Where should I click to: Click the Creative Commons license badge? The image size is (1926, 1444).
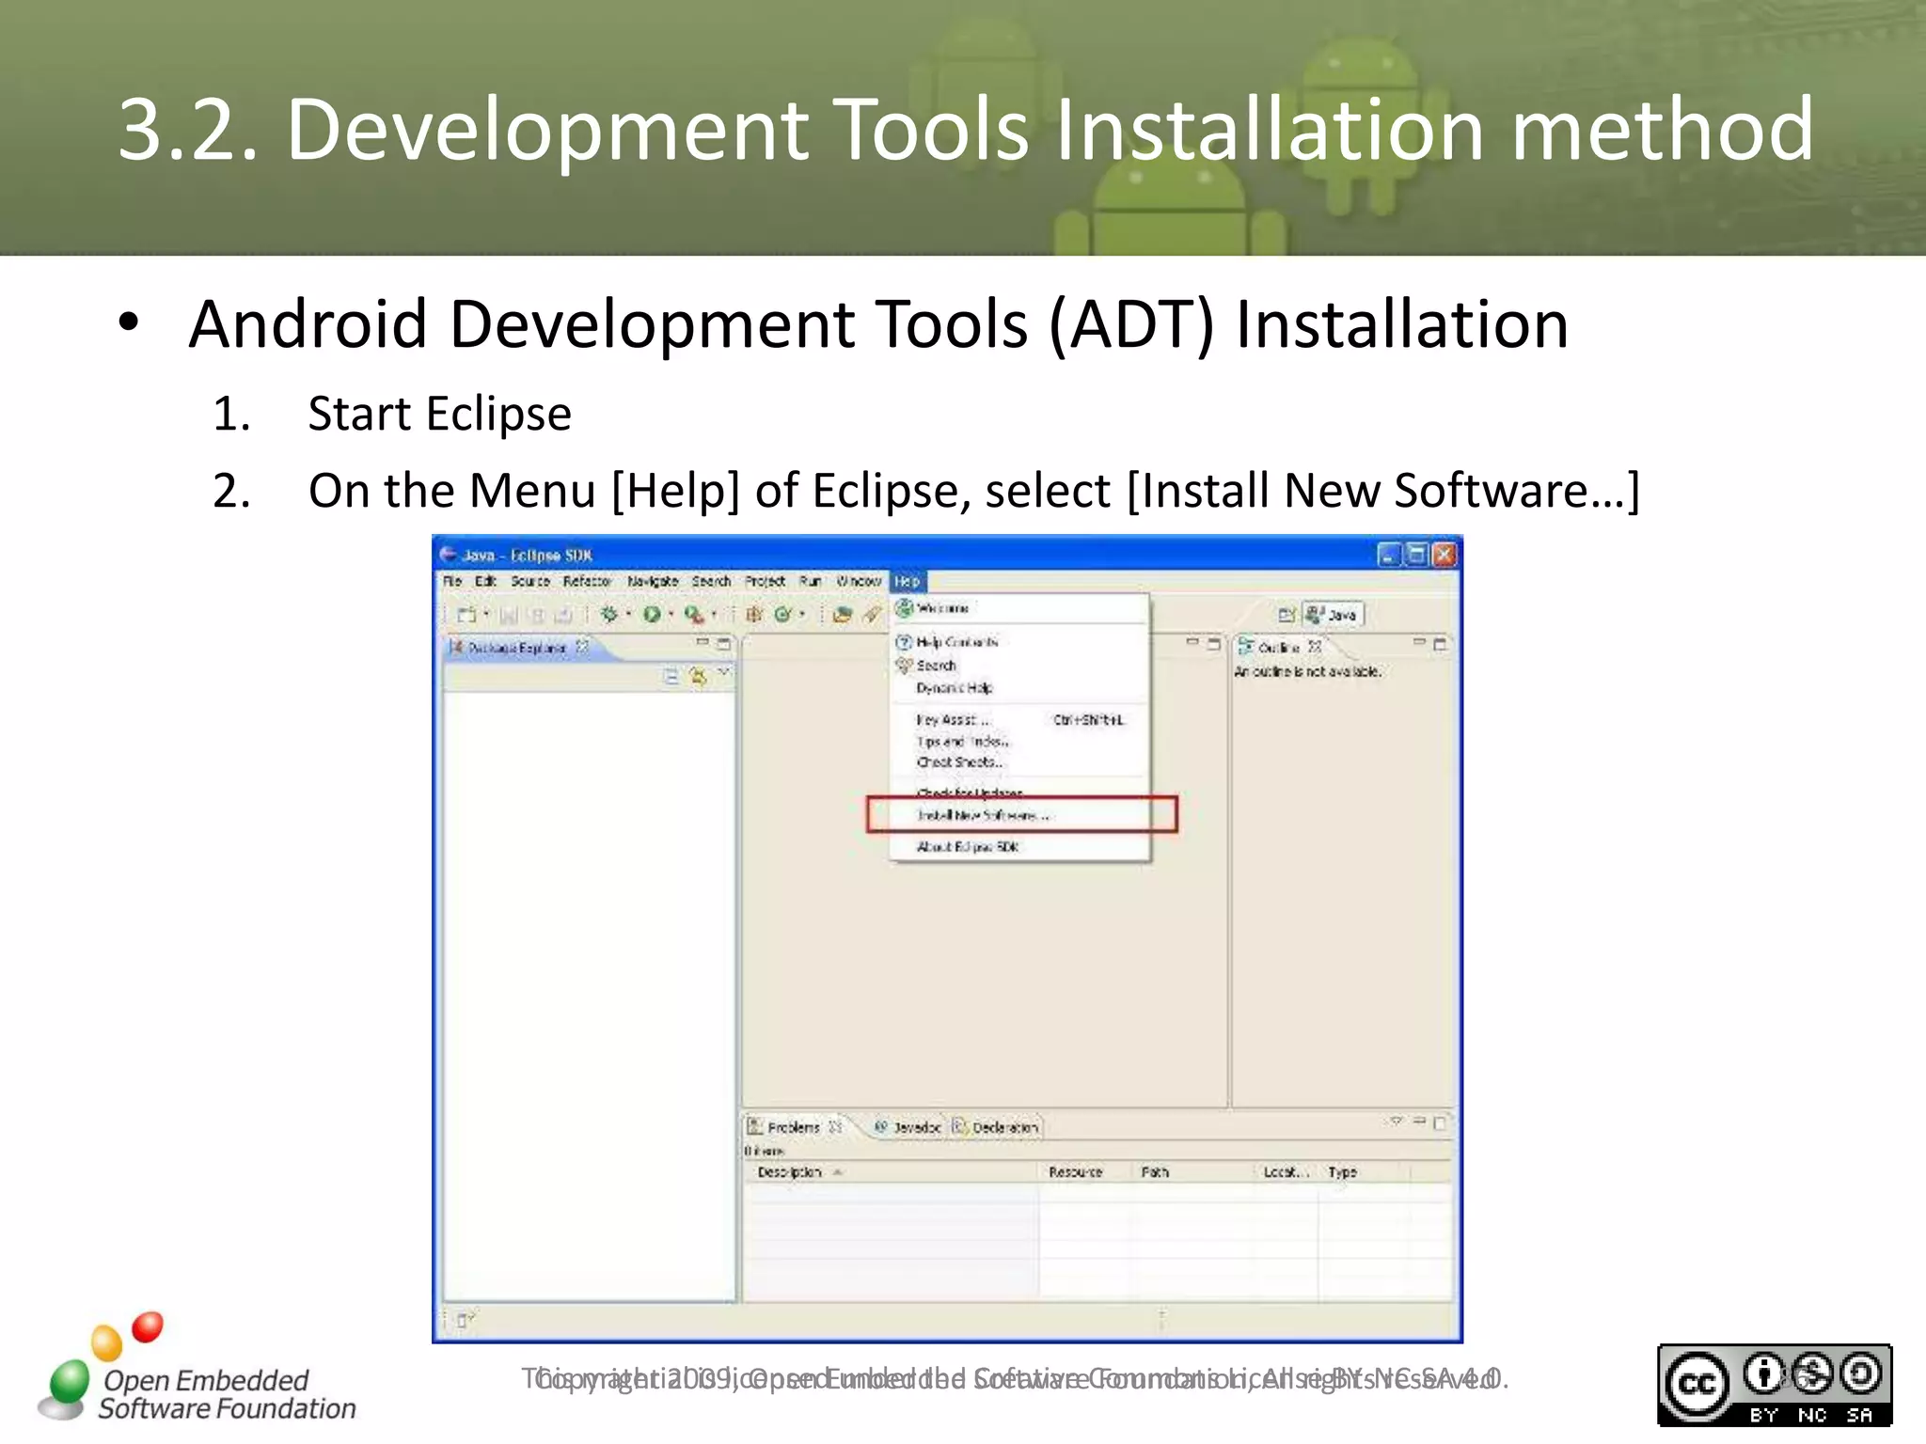[1775, 1385]
